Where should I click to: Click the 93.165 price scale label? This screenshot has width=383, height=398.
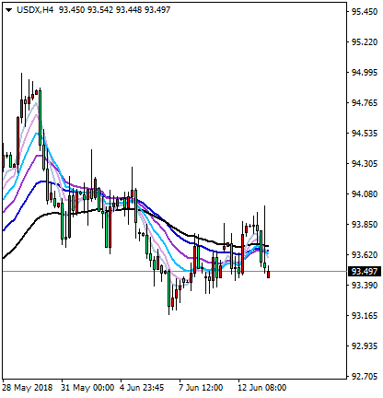[365, 316]
